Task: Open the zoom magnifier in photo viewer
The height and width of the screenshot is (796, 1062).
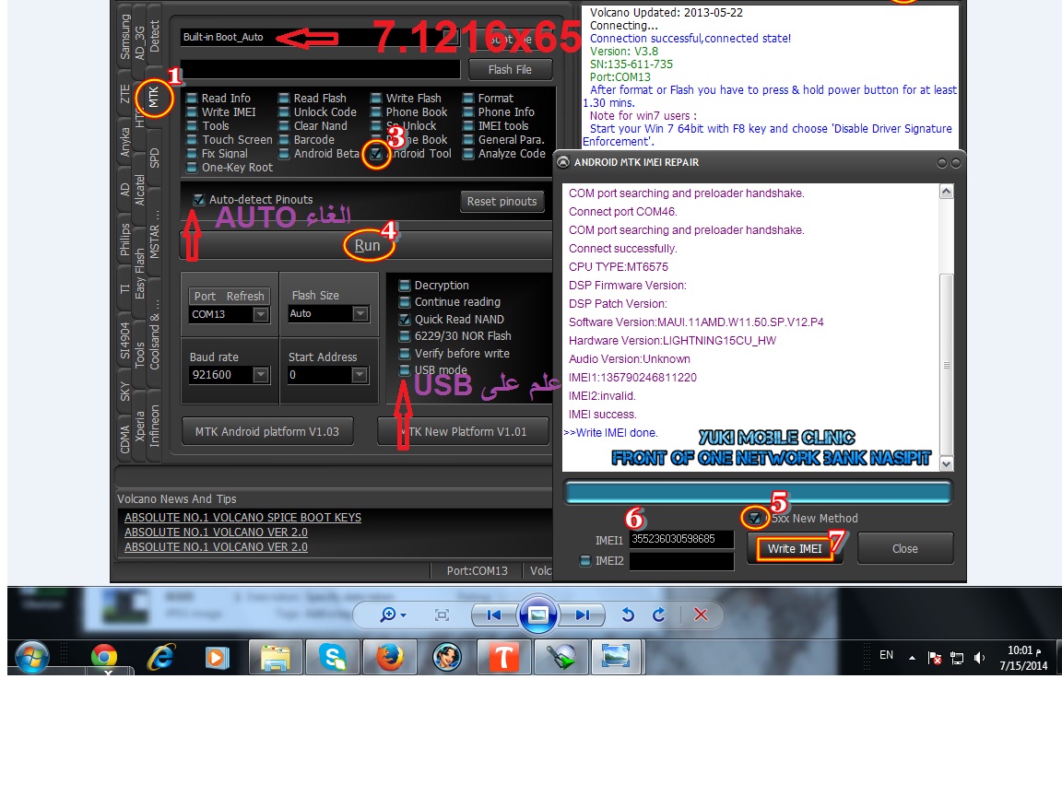Action: [x=392, y=615]
